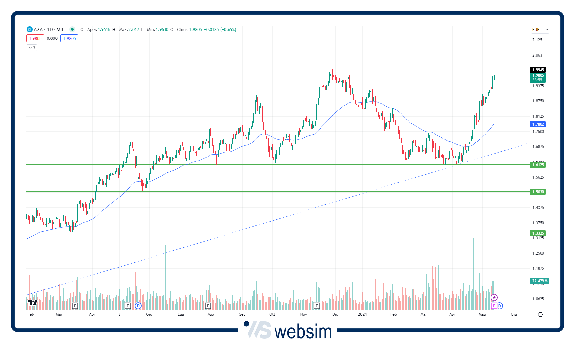Click the green market status indicator dot
The width and height of the screenshot is (575, 343).
[72, 29]
